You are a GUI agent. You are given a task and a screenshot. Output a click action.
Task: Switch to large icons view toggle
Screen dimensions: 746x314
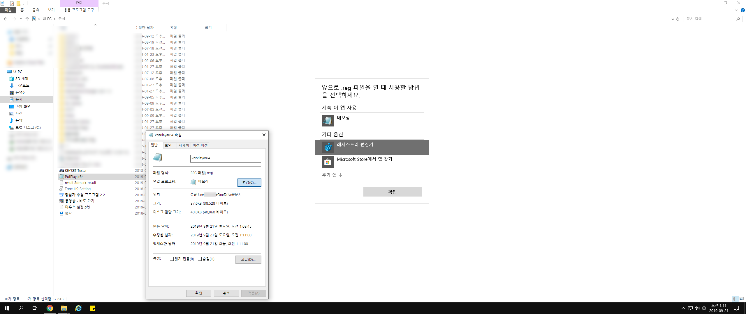pos(742,299)
